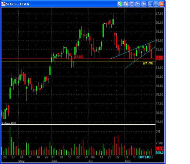Screen dimensions: 190x164
Task: Click the '04' date label on time axis
Action: [x=21, y=157]
